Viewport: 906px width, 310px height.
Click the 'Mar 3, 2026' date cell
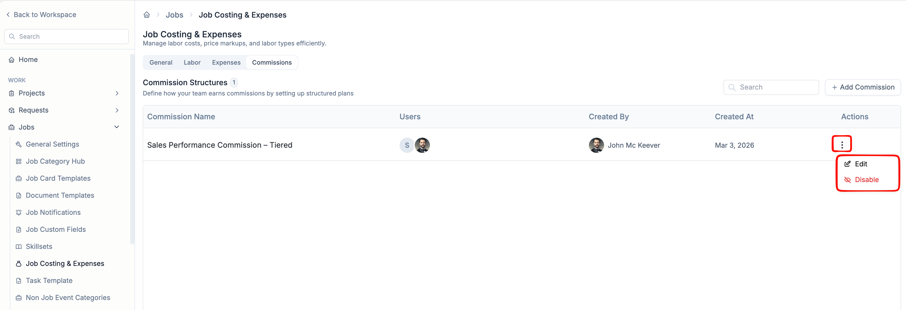[x=734, y=145]
